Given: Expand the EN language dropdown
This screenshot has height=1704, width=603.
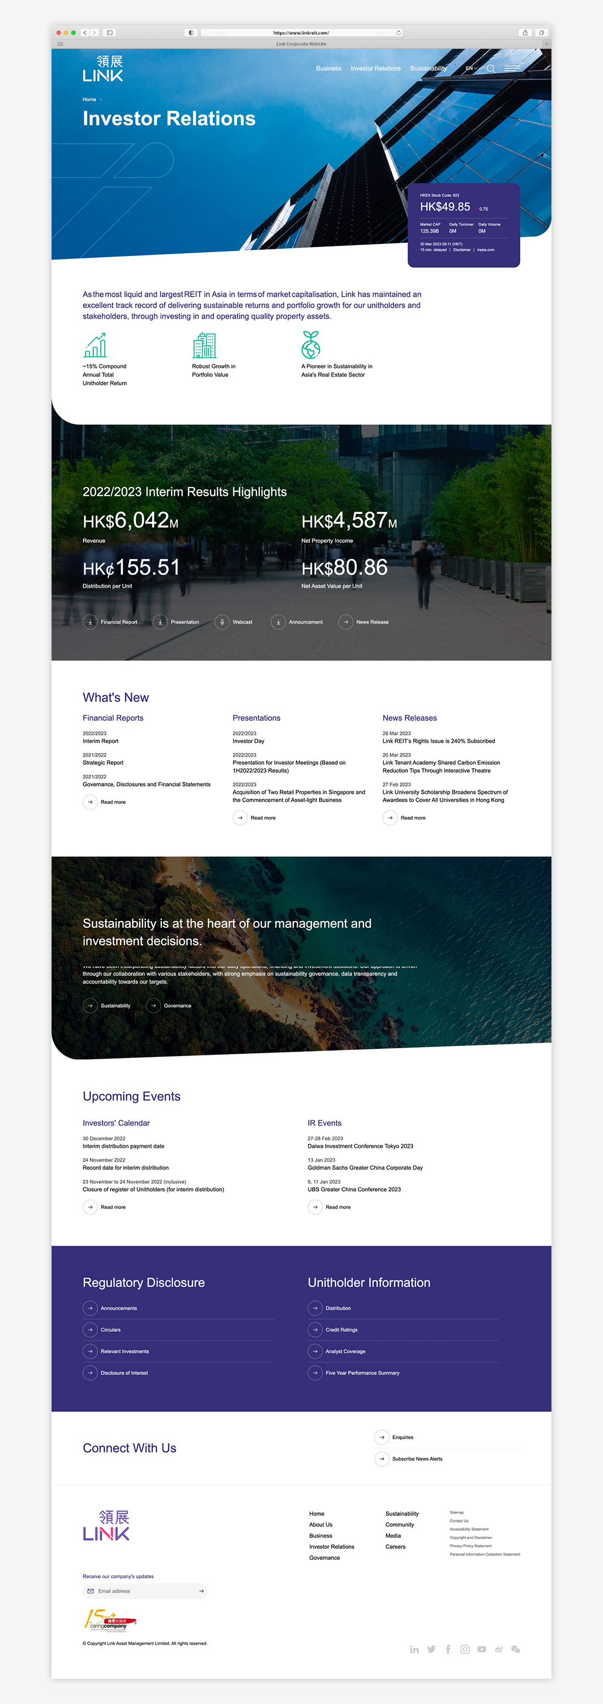Looking at the screenshot, I should coord(471,69).
